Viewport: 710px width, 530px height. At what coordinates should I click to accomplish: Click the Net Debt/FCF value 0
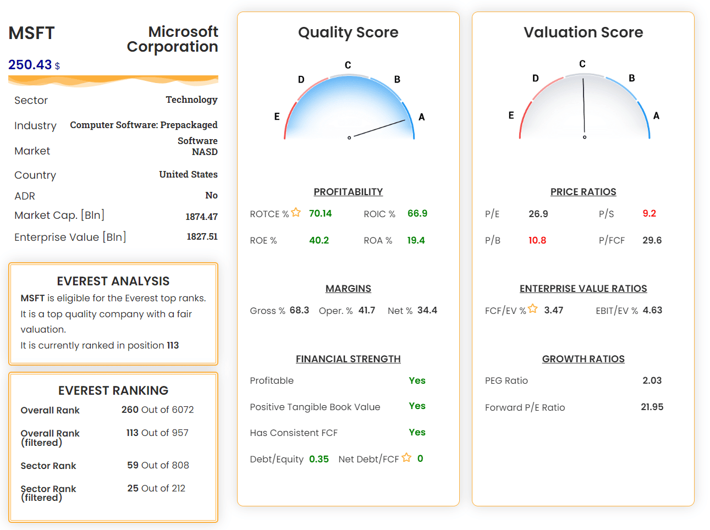point(420,459)
